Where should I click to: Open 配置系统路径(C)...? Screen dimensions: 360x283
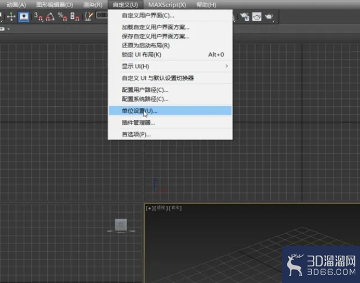[170, 99]
